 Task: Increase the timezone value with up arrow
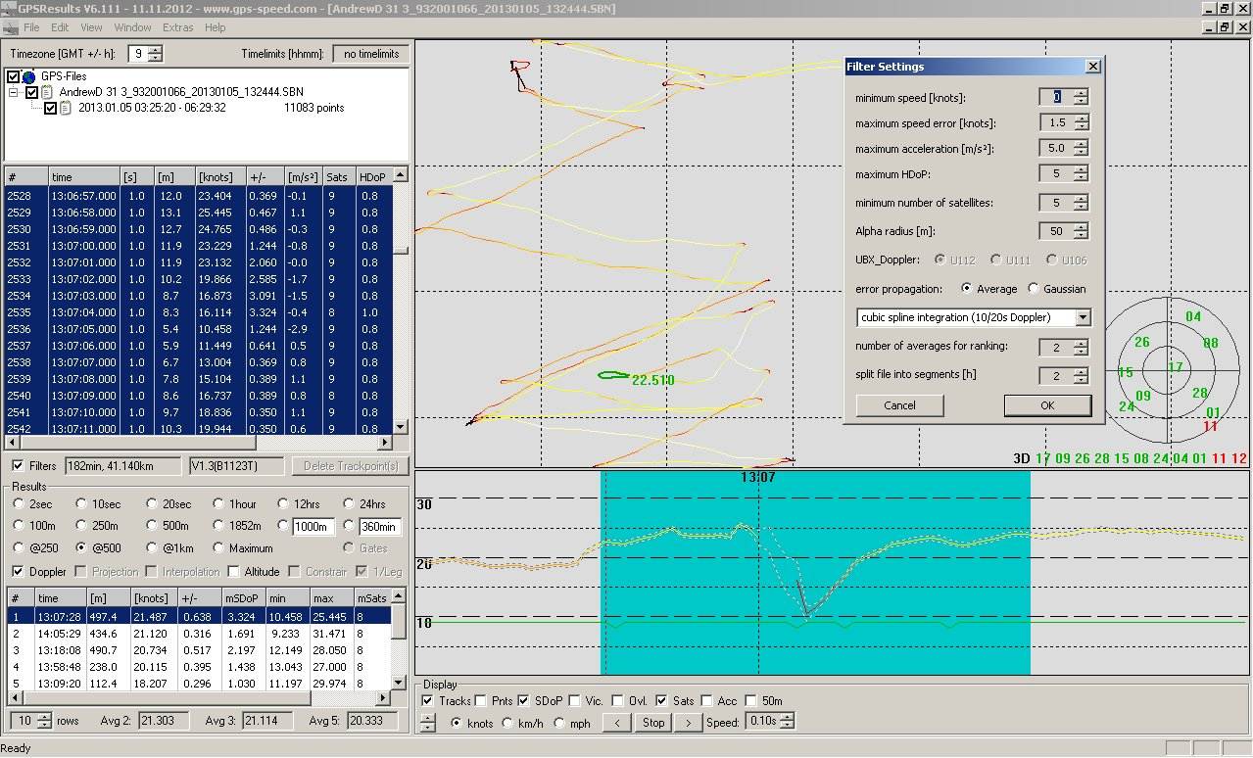pyautogui.click(x=156, y=50)
